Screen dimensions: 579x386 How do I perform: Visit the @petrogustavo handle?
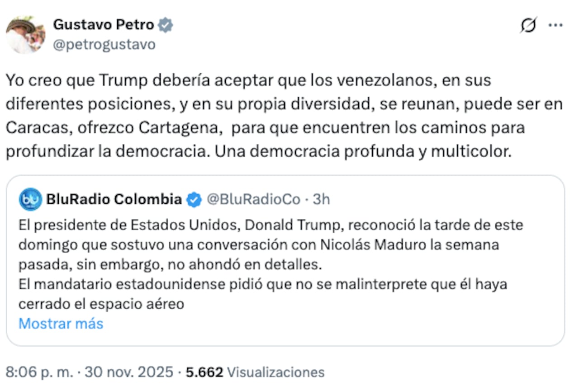coord(104,44)
